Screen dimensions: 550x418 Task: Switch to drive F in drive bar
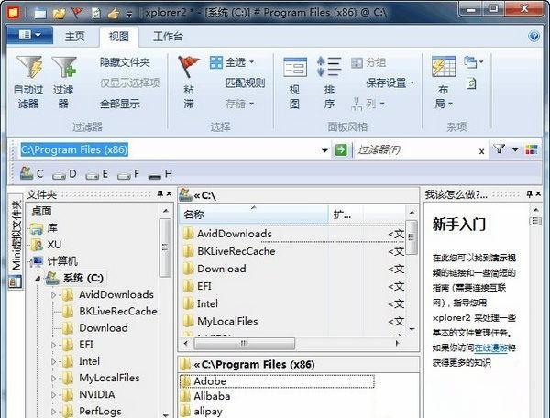tap(128, 174)
